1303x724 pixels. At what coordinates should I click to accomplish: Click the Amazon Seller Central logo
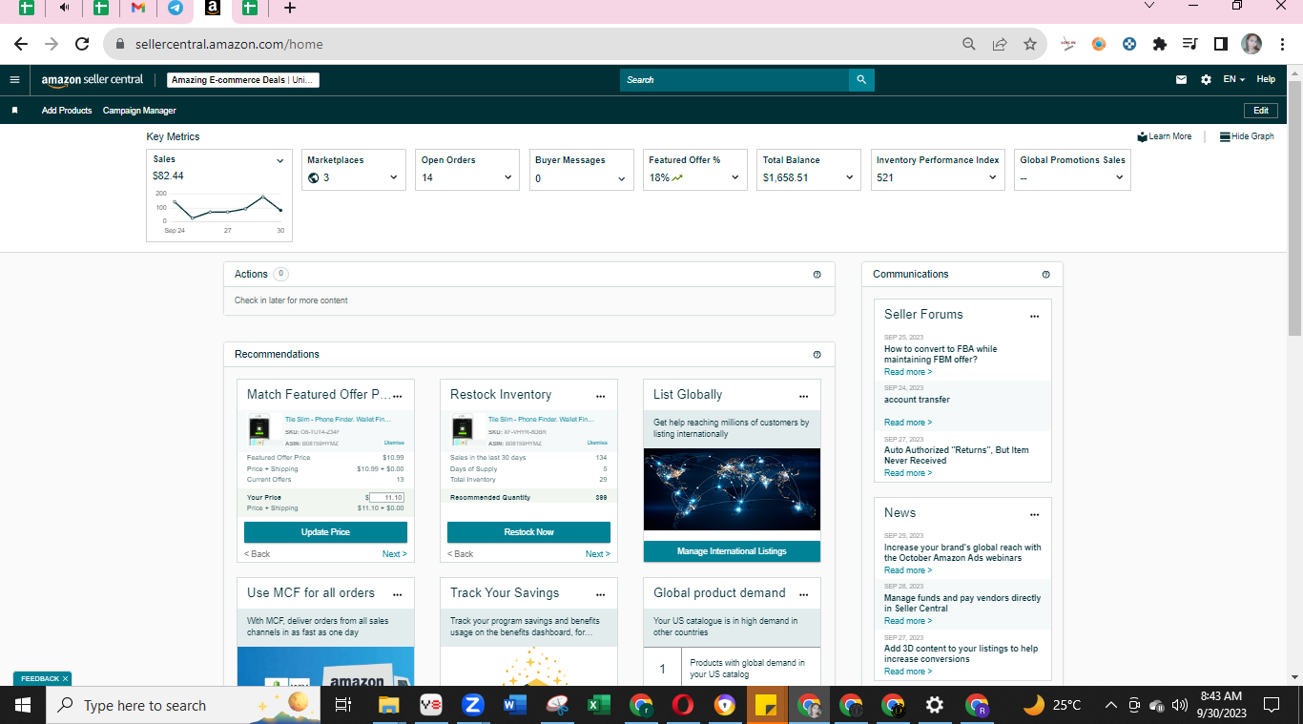point(93,80)
